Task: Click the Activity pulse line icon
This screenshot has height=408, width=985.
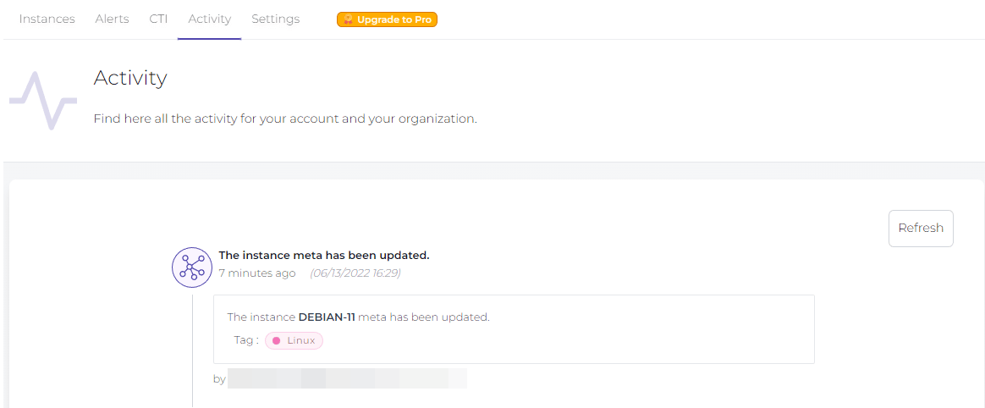Action: coord(42,101)
